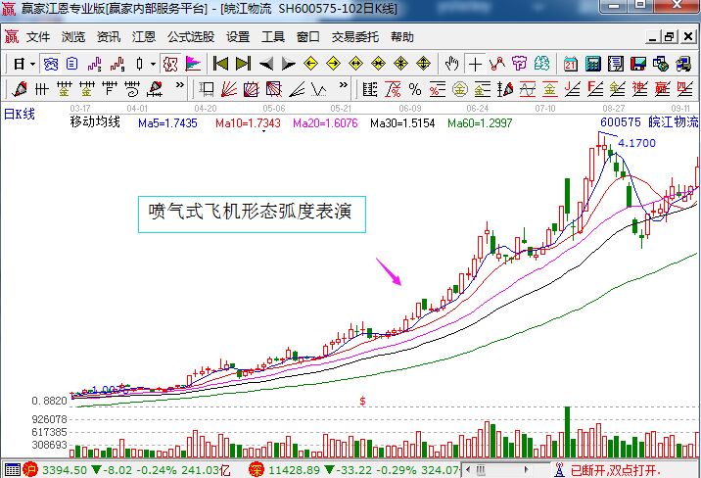Click the red floppy disk save icon
The width and height of the screenshot is (701, 478).
click(x=638, y=64)
